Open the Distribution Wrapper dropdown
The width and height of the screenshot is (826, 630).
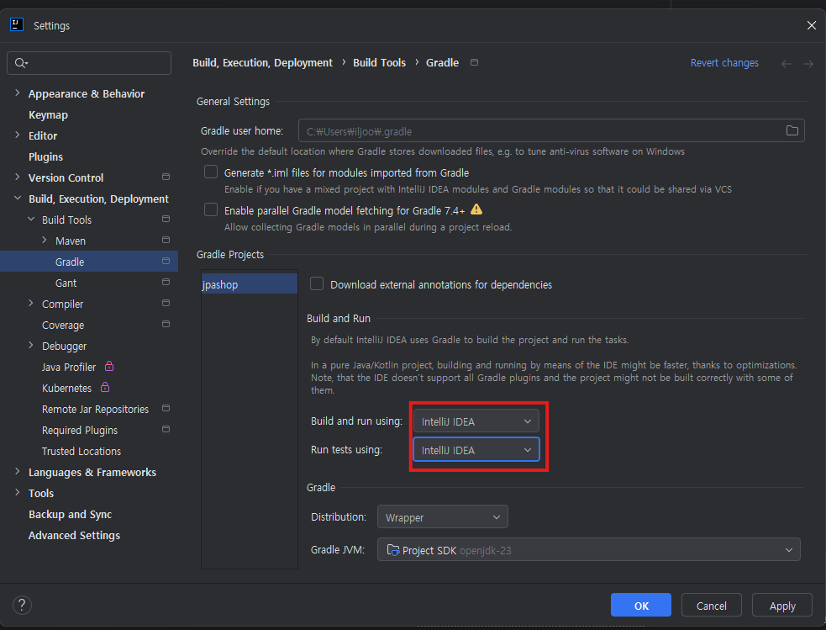coord(443,517)
